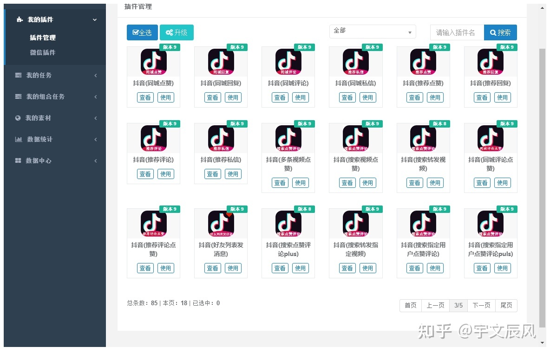The height and width of the screenshot is (353, 550).
Task: Focus the plugin name search field
Action: coord(457,32)
